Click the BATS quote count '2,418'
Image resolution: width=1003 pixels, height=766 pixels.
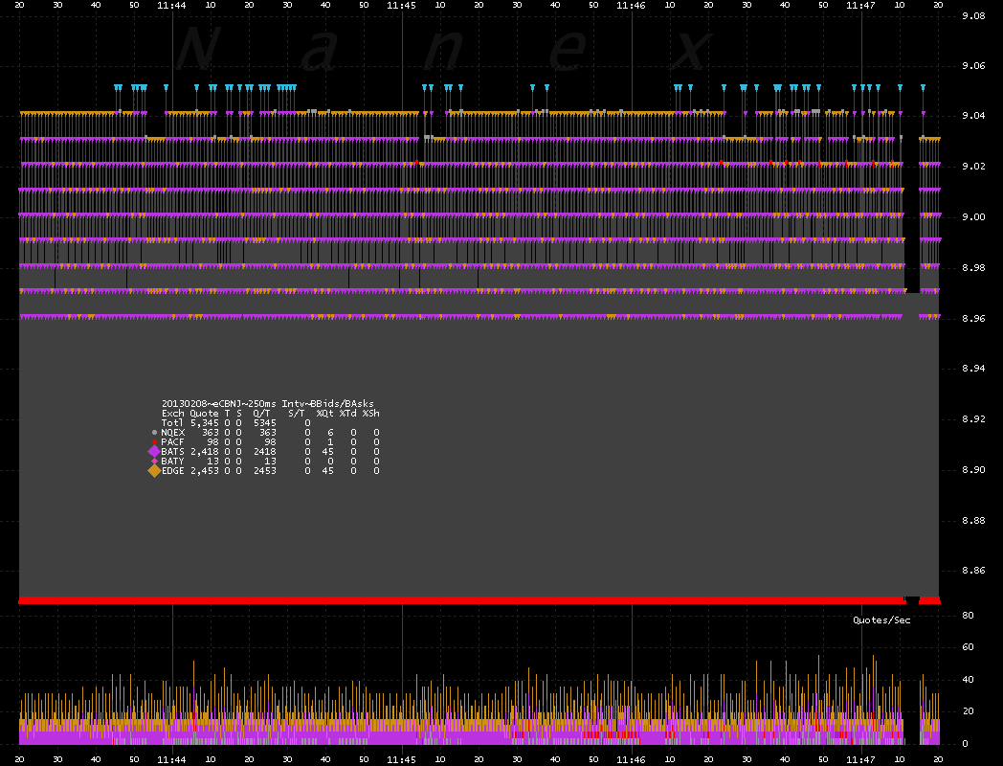pyautogui.click(x=205, y=452)
